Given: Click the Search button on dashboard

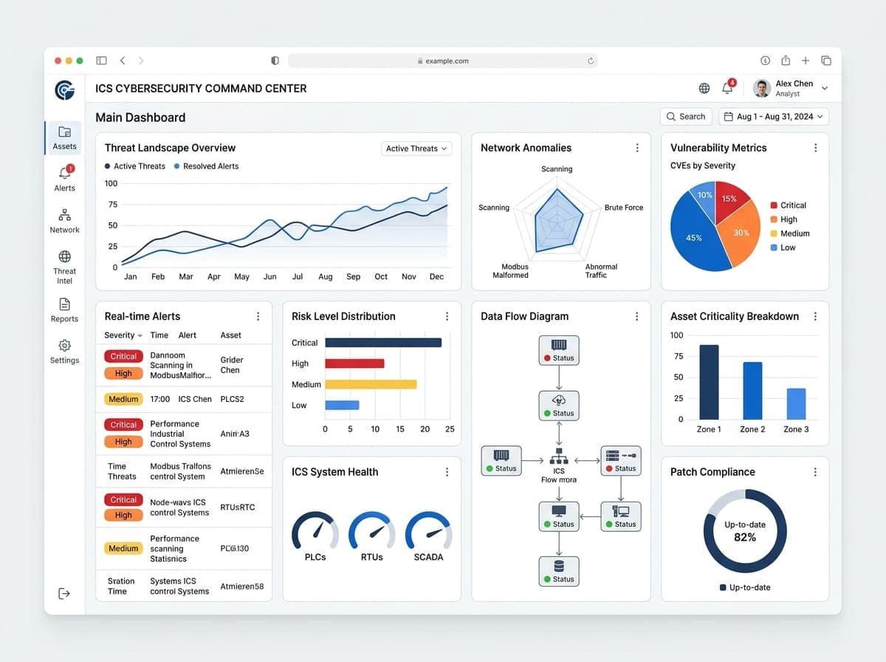Looking at the screenshot, I should (x=686, y=116).
